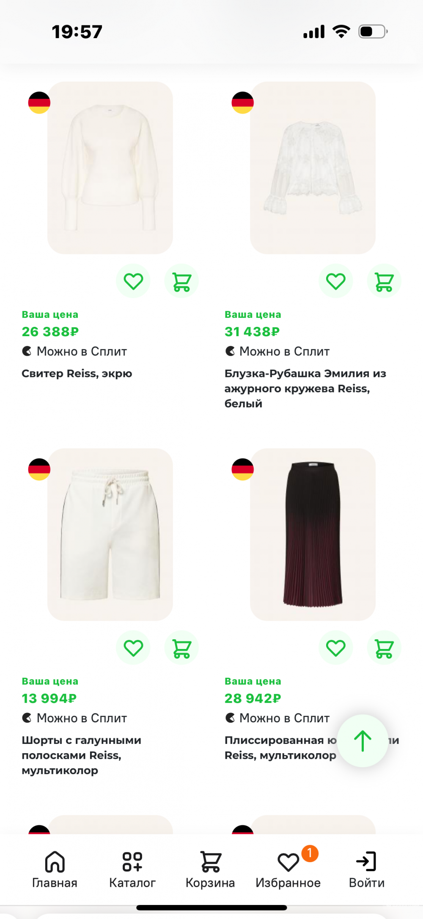View the pleated skirt product image

pos(313,535)
